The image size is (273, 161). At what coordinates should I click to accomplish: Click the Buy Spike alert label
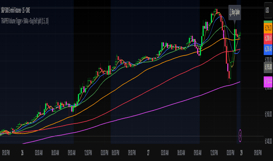(235, 13)
